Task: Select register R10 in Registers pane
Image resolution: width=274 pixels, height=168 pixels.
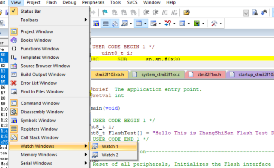Action: click(x=4, y=109)
